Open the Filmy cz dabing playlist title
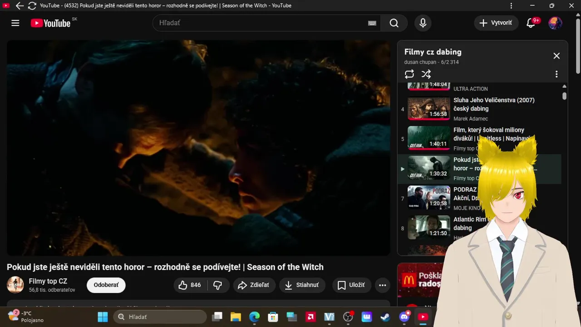Image resolution: width=581 pixels, height=327 pixels. [433, 52]
